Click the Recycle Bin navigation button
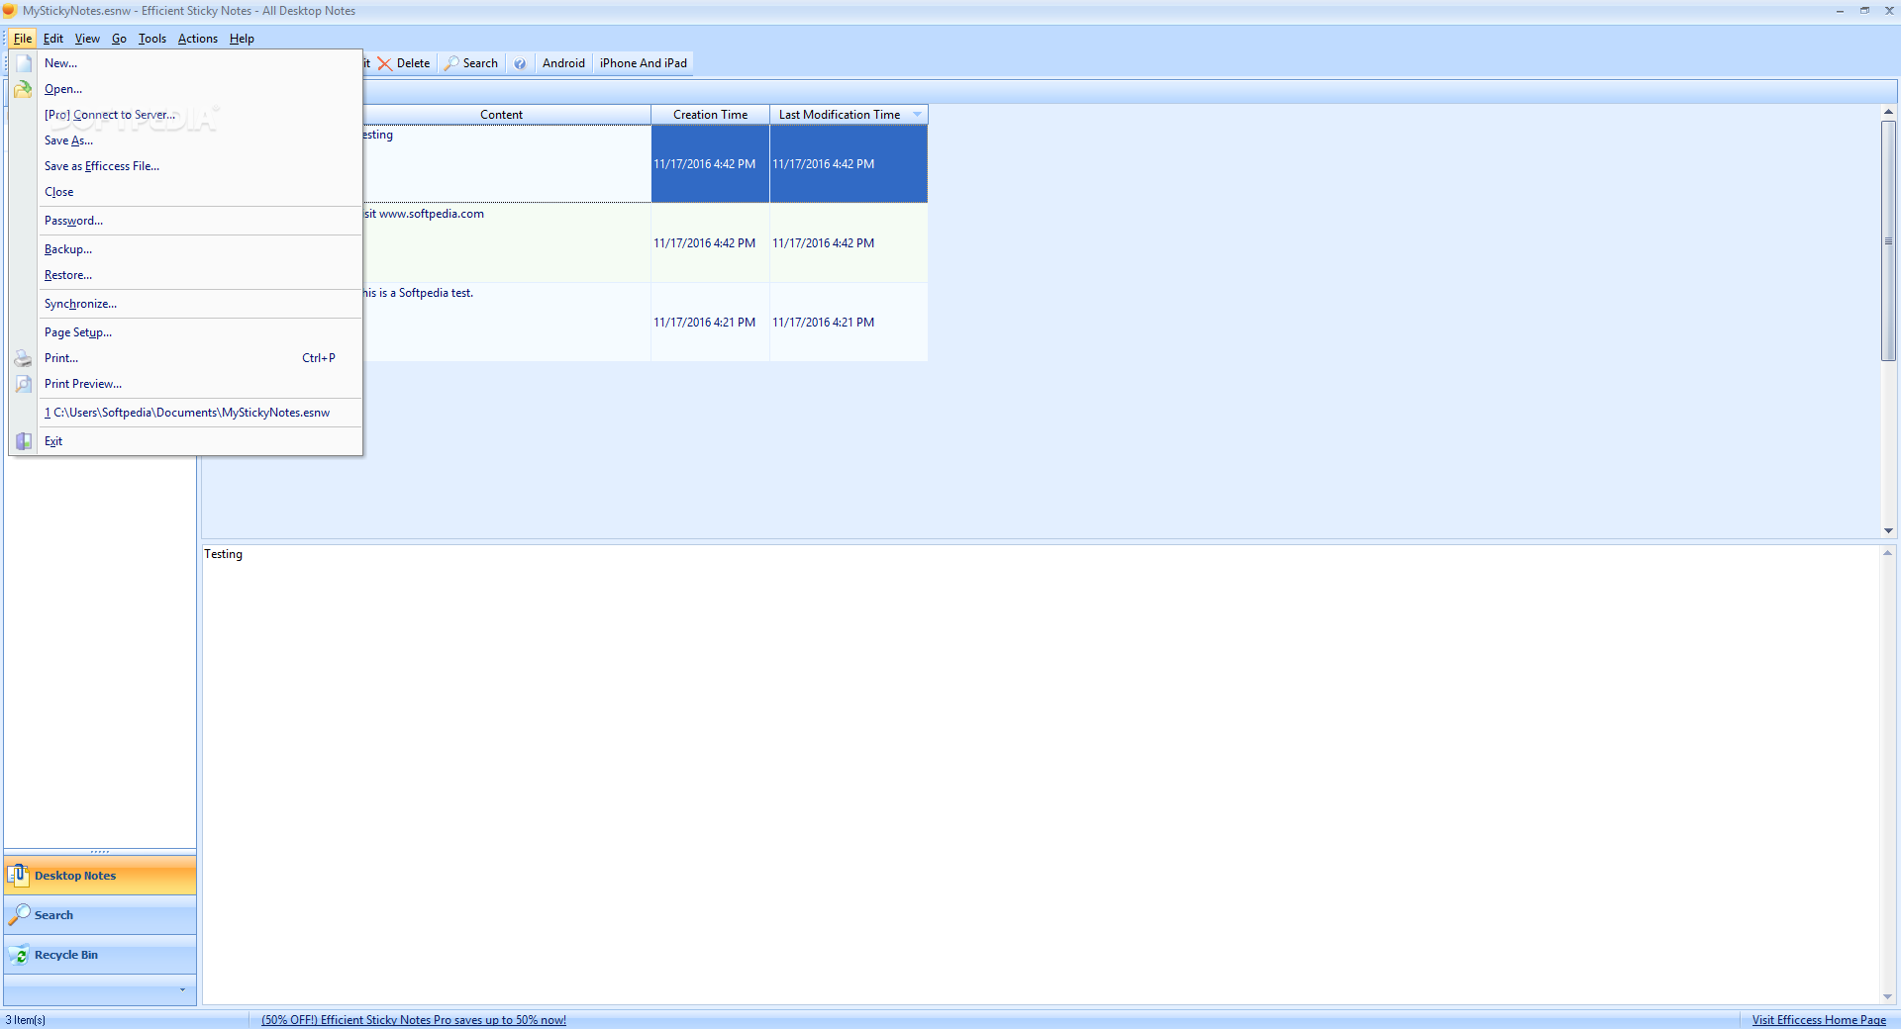1901x1029 pixels. [100, 955]
